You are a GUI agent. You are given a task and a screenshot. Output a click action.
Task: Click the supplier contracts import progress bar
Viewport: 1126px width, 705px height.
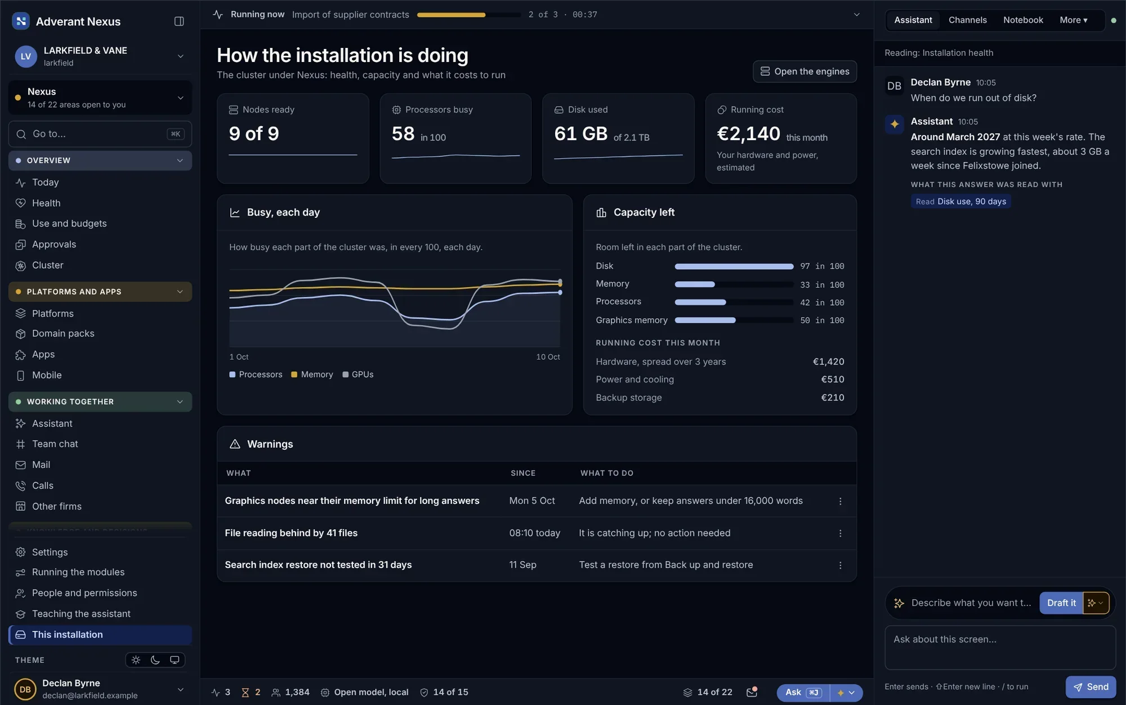[x=468, y=15]
